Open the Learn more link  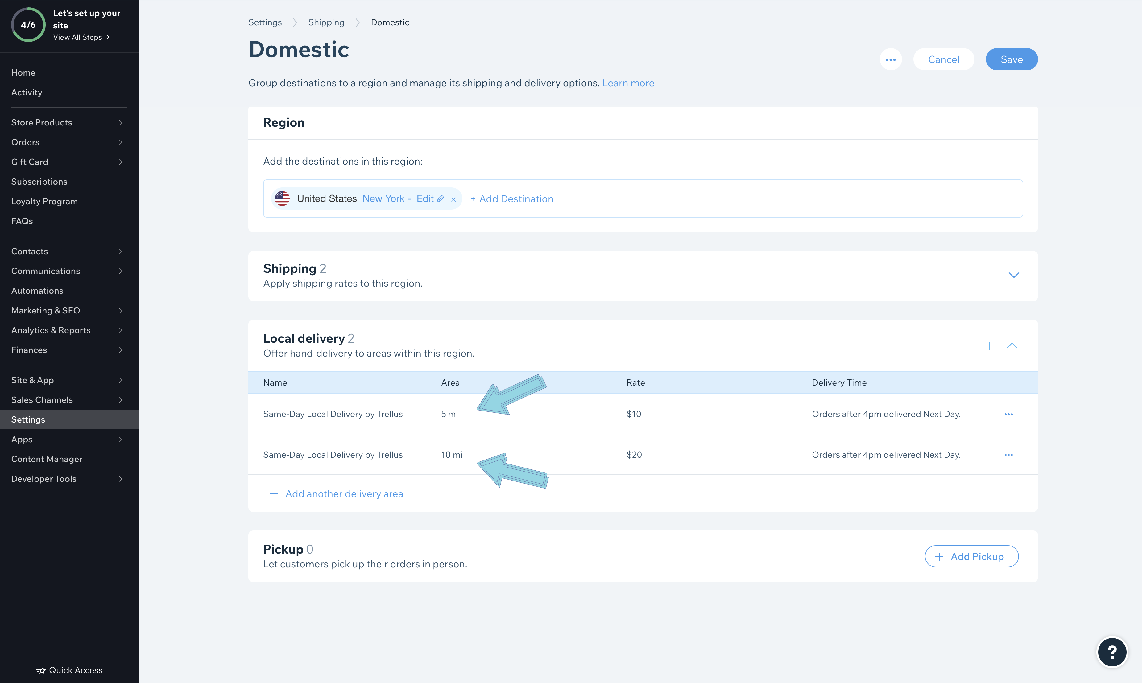[x=628, y=83]
